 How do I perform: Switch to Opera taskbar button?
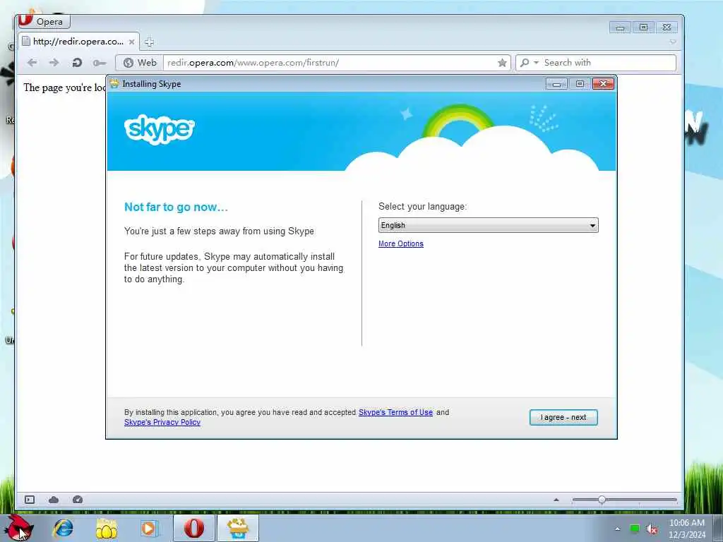[x=194, y=528]
